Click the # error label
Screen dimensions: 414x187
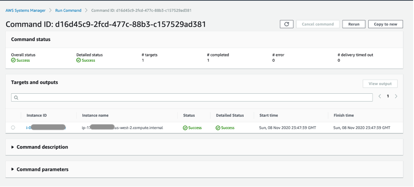[278, 55]
